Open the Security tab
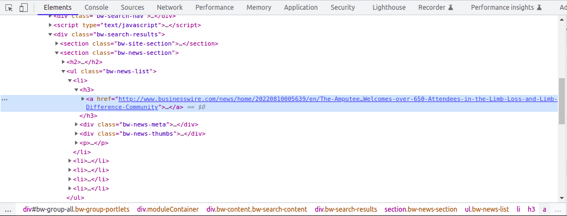Viewport: 567px width, 216px height. tap(342, 8)
